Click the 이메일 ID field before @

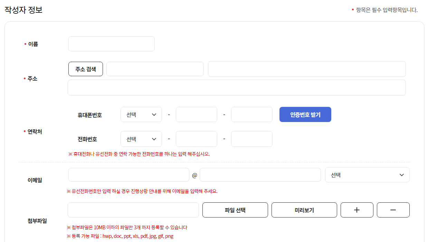[x=129, y=175]
